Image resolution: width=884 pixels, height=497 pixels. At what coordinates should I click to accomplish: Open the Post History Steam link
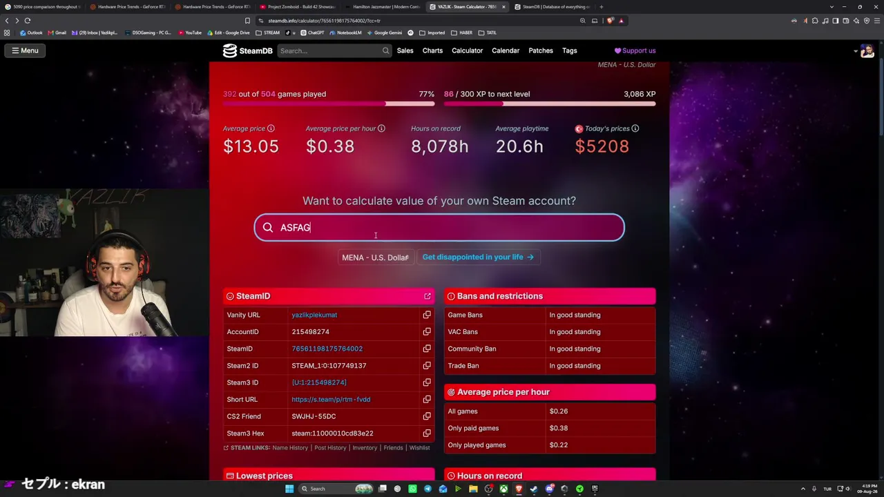[330, 448]
